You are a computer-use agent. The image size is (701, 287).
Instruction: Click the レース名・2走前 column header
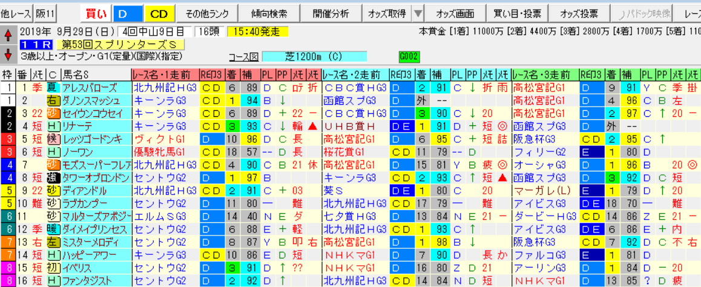click(355, 74)
